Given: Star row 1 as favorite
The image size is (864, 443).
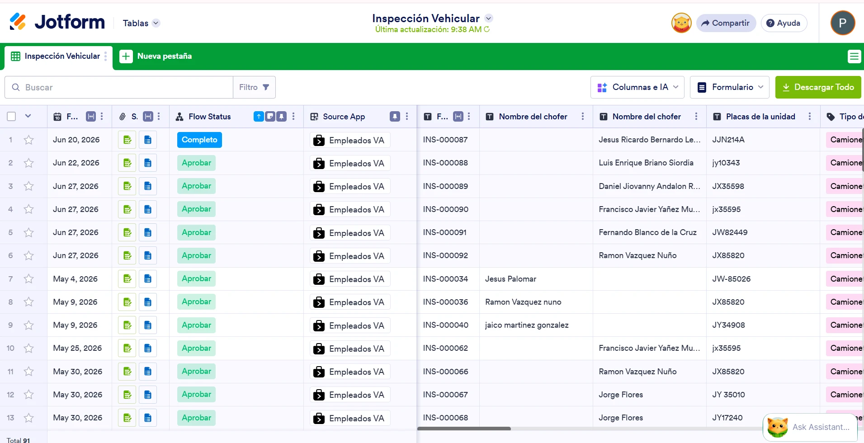Looking at the screenshot, I should 29,140.
